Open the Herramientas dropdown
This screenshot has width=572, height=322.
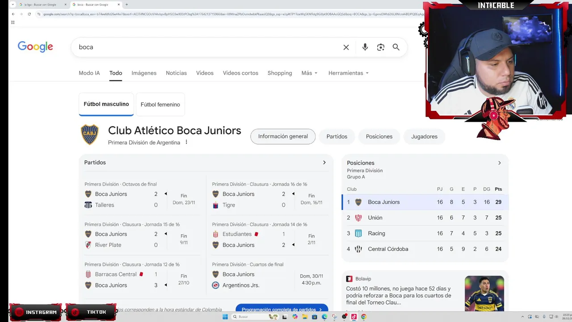(349, 73)
